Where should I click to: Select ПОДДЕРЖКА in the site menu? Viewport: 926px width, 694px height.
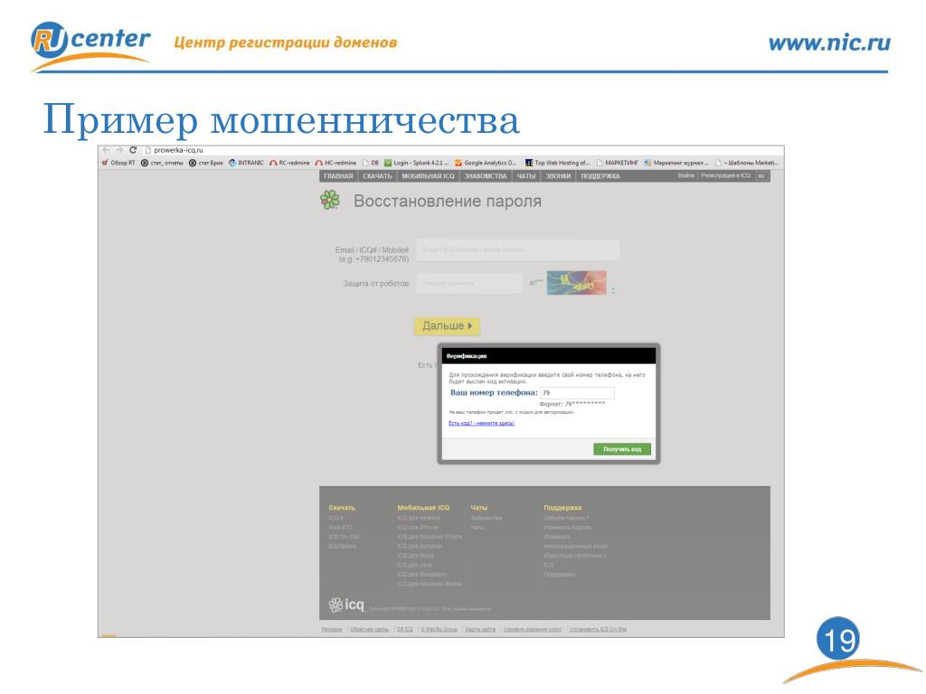pos(600,176)
